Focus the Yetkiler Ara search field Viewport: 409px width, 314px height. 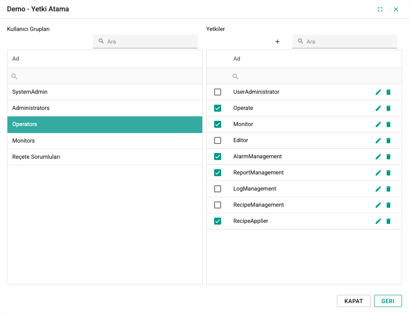[x=345, y=41]
